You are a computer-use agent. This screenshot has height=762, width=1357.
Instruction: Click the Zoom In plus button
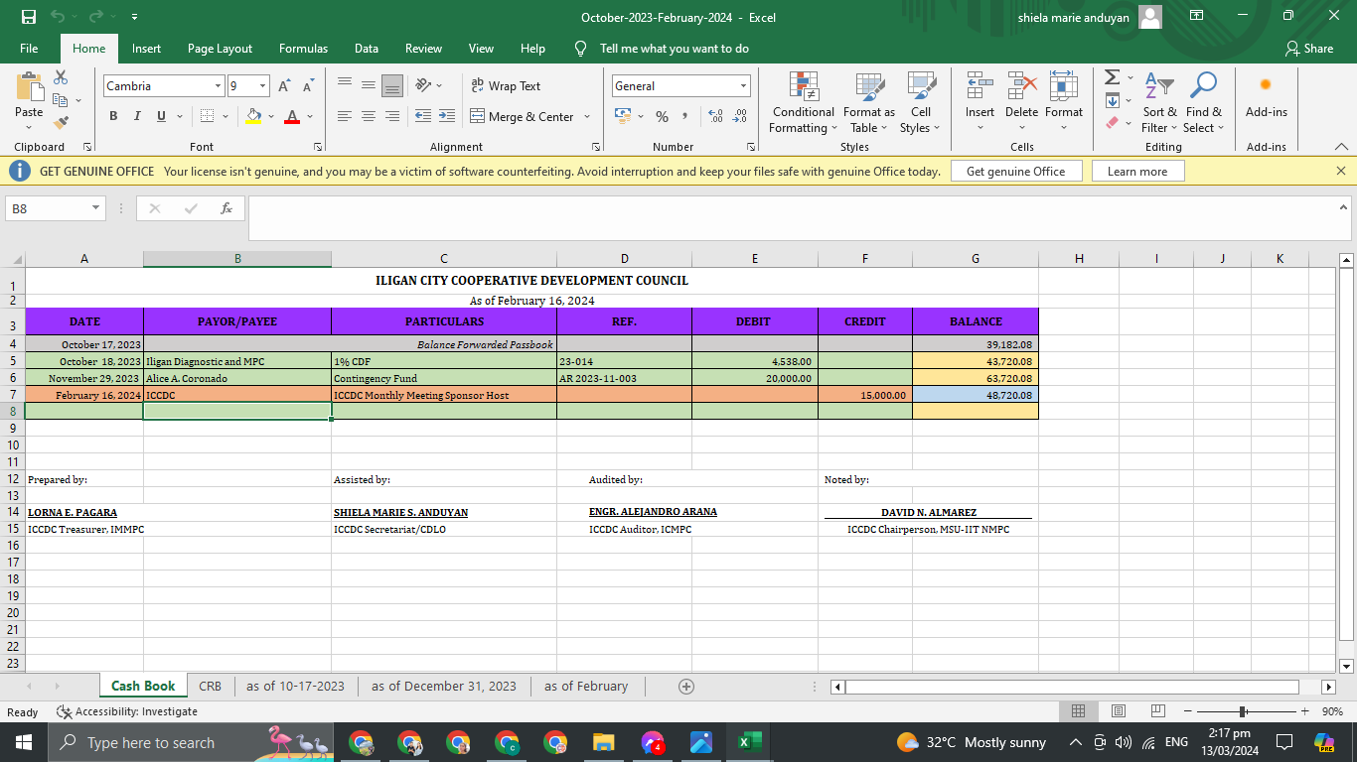pos(1304,711)
